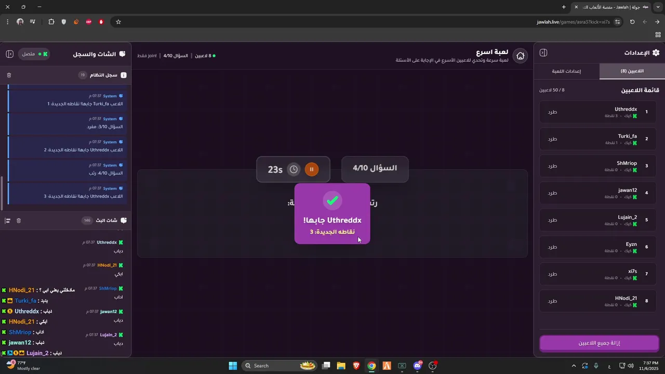Collapse the settings panel with its toggle icon
The height and width of the screenshot is (374, 665).
pos(543,53)
